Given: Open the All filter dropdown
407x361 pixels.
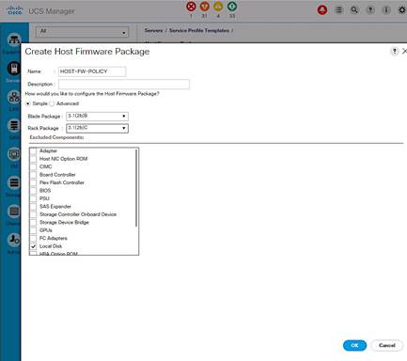Looking at the screenshot, I should point(82,32).
